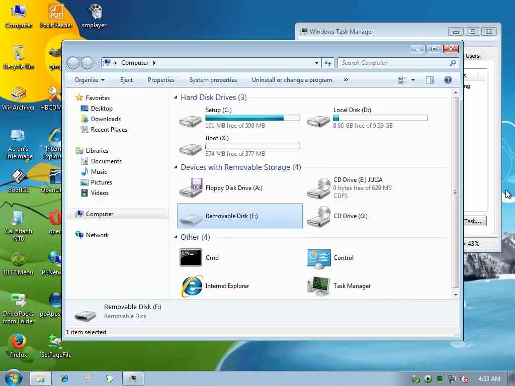
Task: Open the Help question mark icon
Action: pos(448,80)
